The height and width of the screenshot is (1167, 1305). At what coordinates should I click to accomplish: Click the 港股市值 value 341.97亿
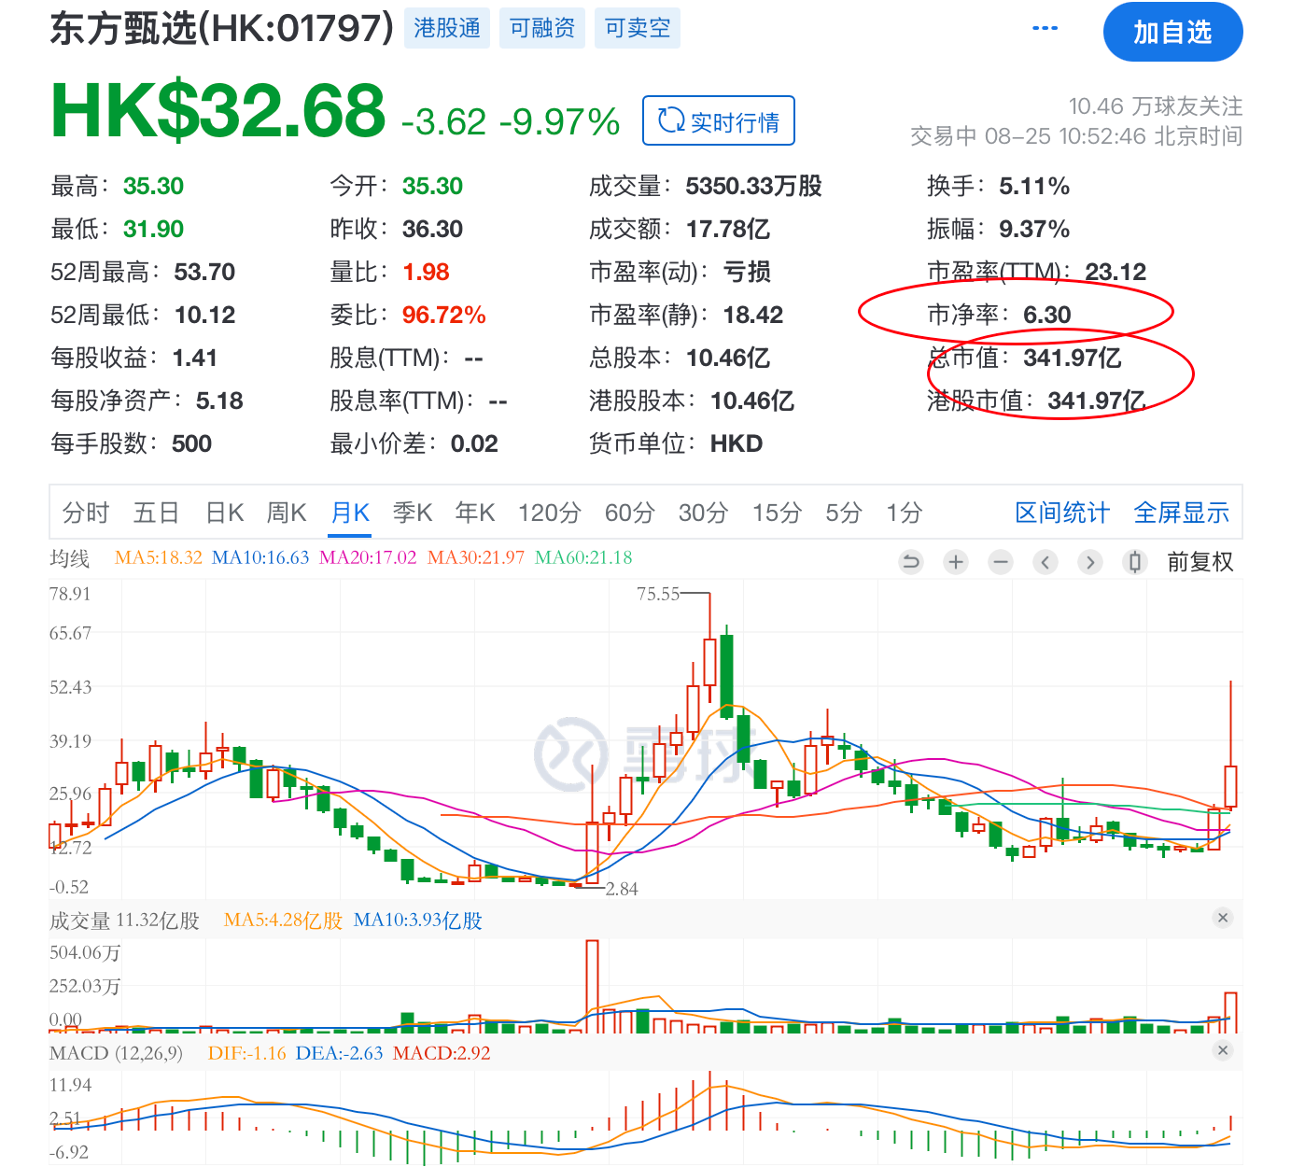[1097, 401]
